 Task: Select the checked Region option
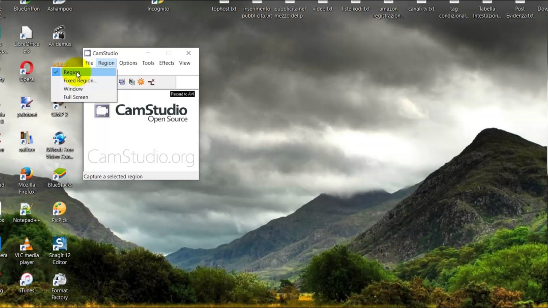(84, 72)
